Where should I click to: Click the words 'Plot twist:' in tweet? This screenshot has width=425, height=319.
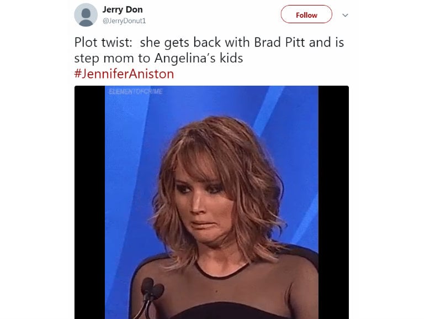103,43
